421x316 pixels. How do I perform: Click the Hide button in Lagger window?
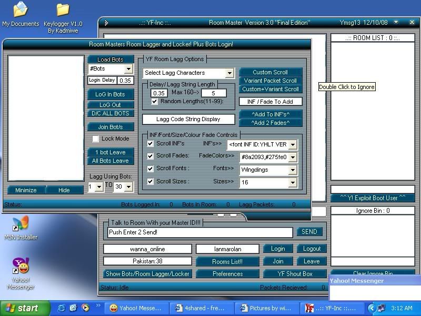click(64, 190)
